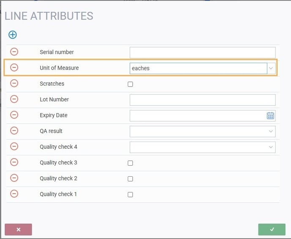Click into the Lot Number input field
291x239 pixels.
203,100
